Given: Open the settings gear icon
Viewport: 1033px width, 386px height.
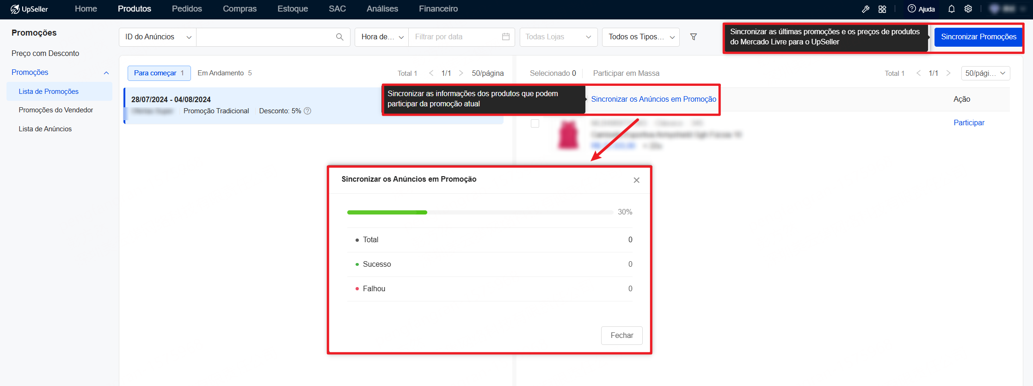Looking at the screenshot, I should click(x=968, y=9).
